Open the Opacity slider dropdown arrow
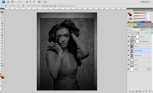Image resolution: width=153 pixels, height=93 pixels. coord(152,30)
